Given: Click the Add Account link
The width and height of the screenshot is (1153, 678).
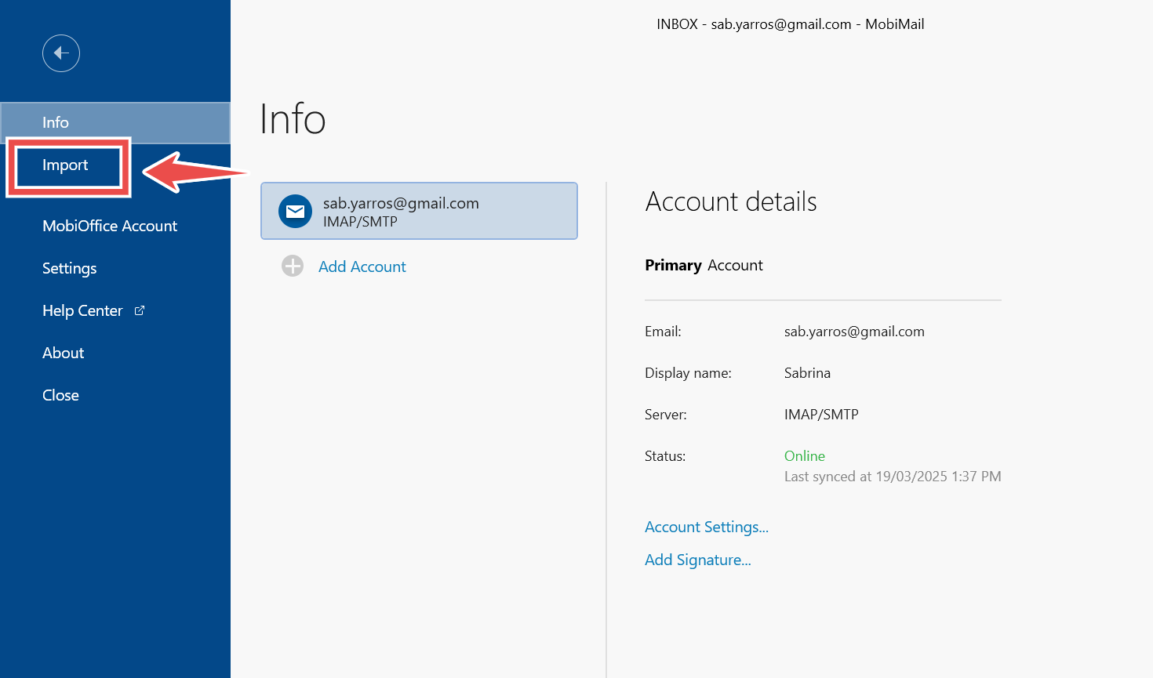Looking at the screenshot, I should click(x=362, y=266).
